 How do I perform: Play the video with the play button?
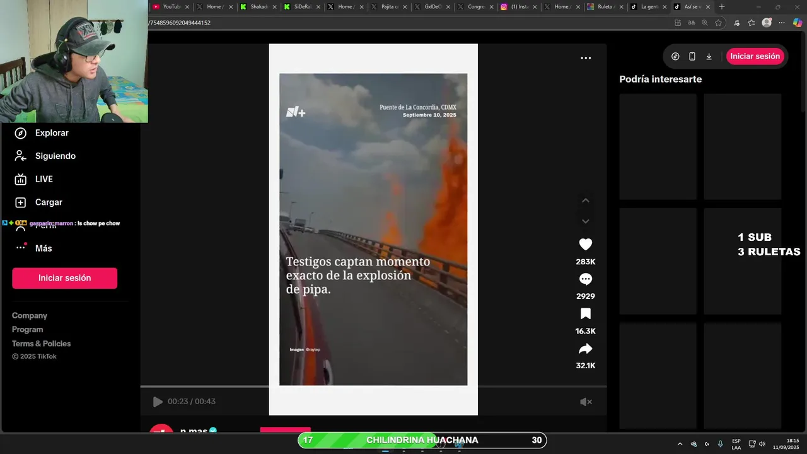click(158, 402)
